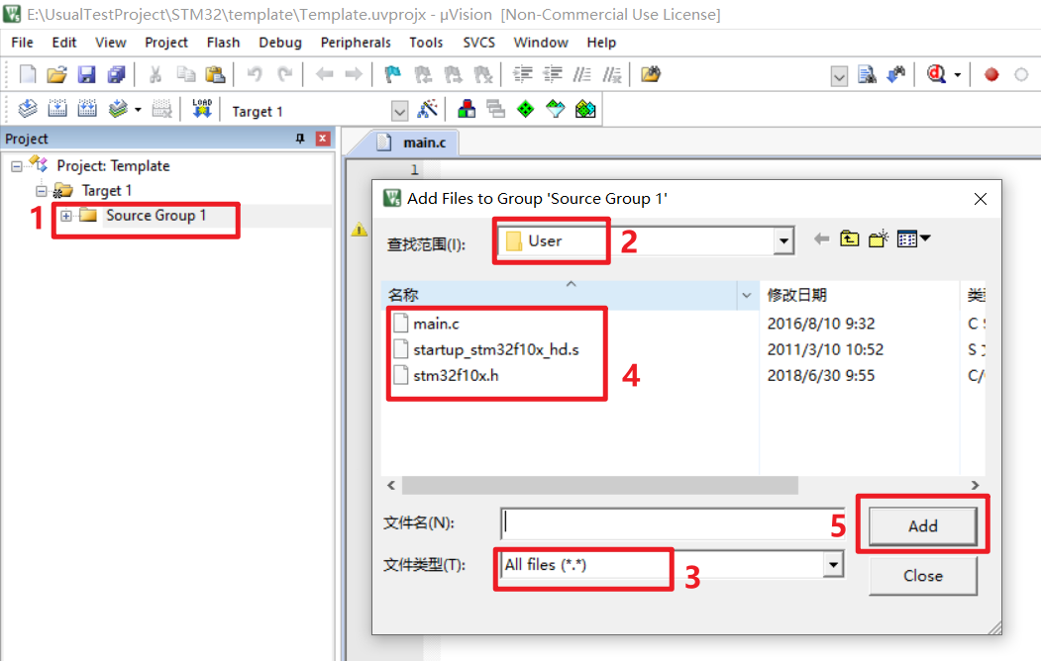Open the Target 1 selection dropdown
This screenshot has width=1041, height=661.
[x=400, y=112]
